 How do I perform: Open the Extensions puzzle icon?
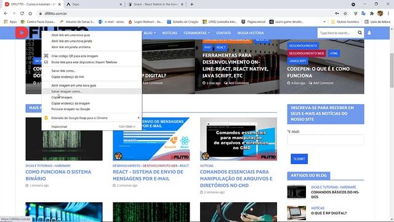click(x=372, y=14)
